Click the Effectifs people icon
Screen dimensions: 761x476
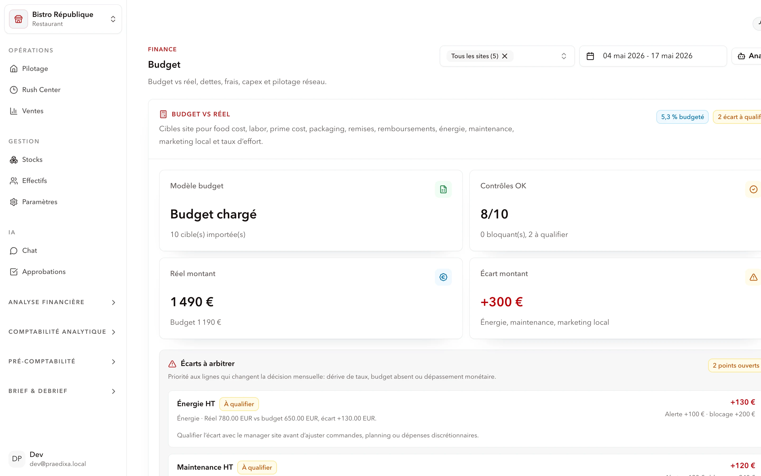point(13,181)
